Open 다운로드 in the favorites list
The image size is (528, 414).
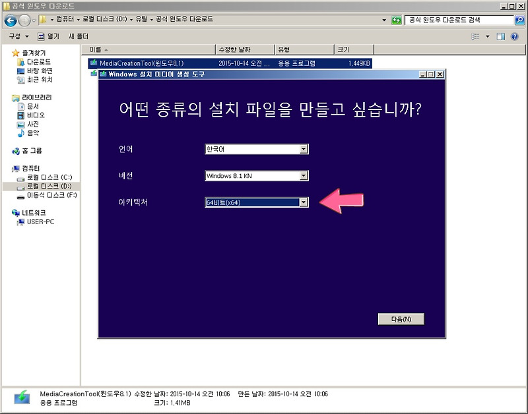39,62
